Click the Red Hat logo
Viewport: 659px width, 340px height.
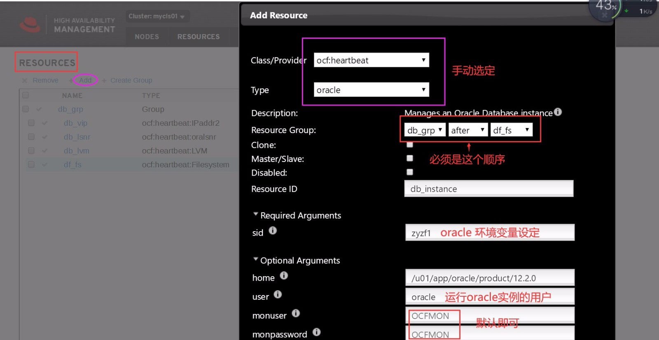point(30,25)
